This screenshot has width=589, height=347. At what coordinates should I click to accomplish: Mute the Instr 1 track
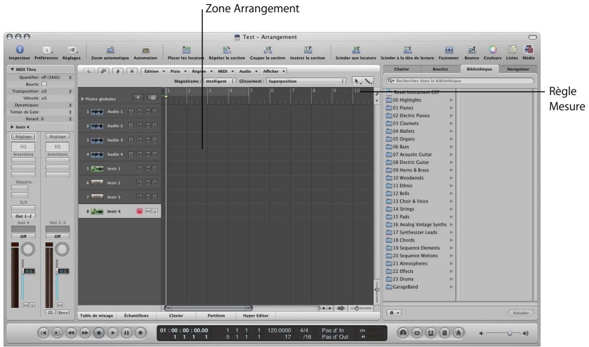(148, 169)
